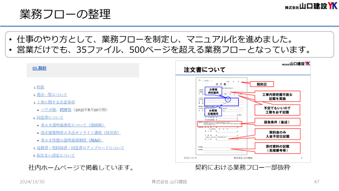339x191 pixels.
Task: Click the 契約金のみ入金予定日記載 callout
Action: click(278, 134)
